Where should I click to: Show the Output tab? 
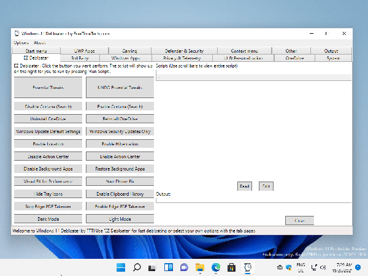[331, 51]
